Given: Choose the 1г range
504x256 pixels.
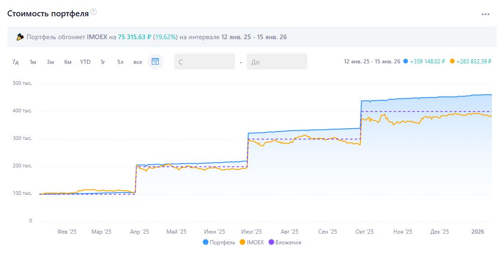Looking at the screenshot, I should 103,62.
